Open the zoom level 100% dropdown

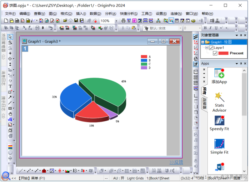(x=116, y=21)
